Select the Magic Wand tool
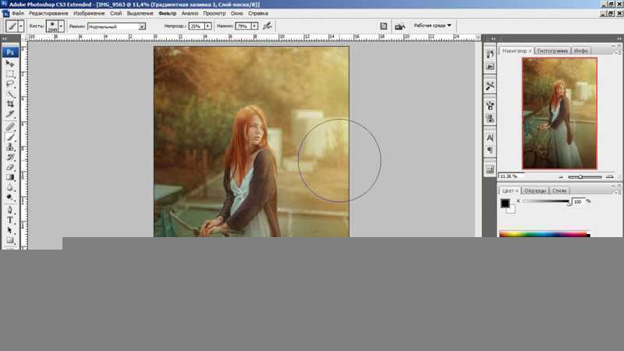 click(10, 94)
